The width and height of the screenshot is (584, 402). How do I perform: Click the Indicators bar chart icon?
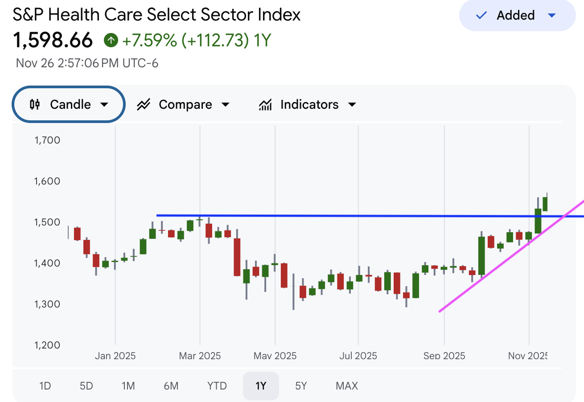click(266, 105)
